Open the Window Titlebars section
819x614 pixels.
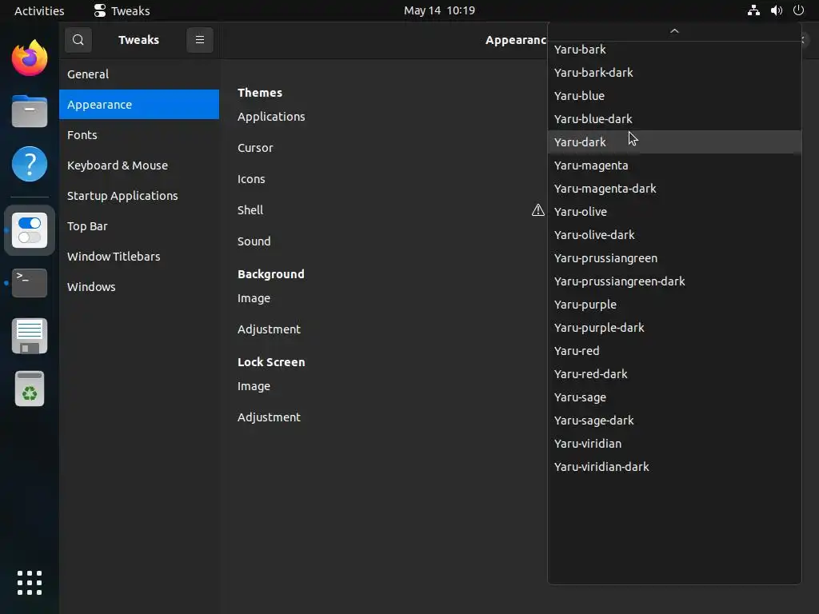tap(114, 257)
